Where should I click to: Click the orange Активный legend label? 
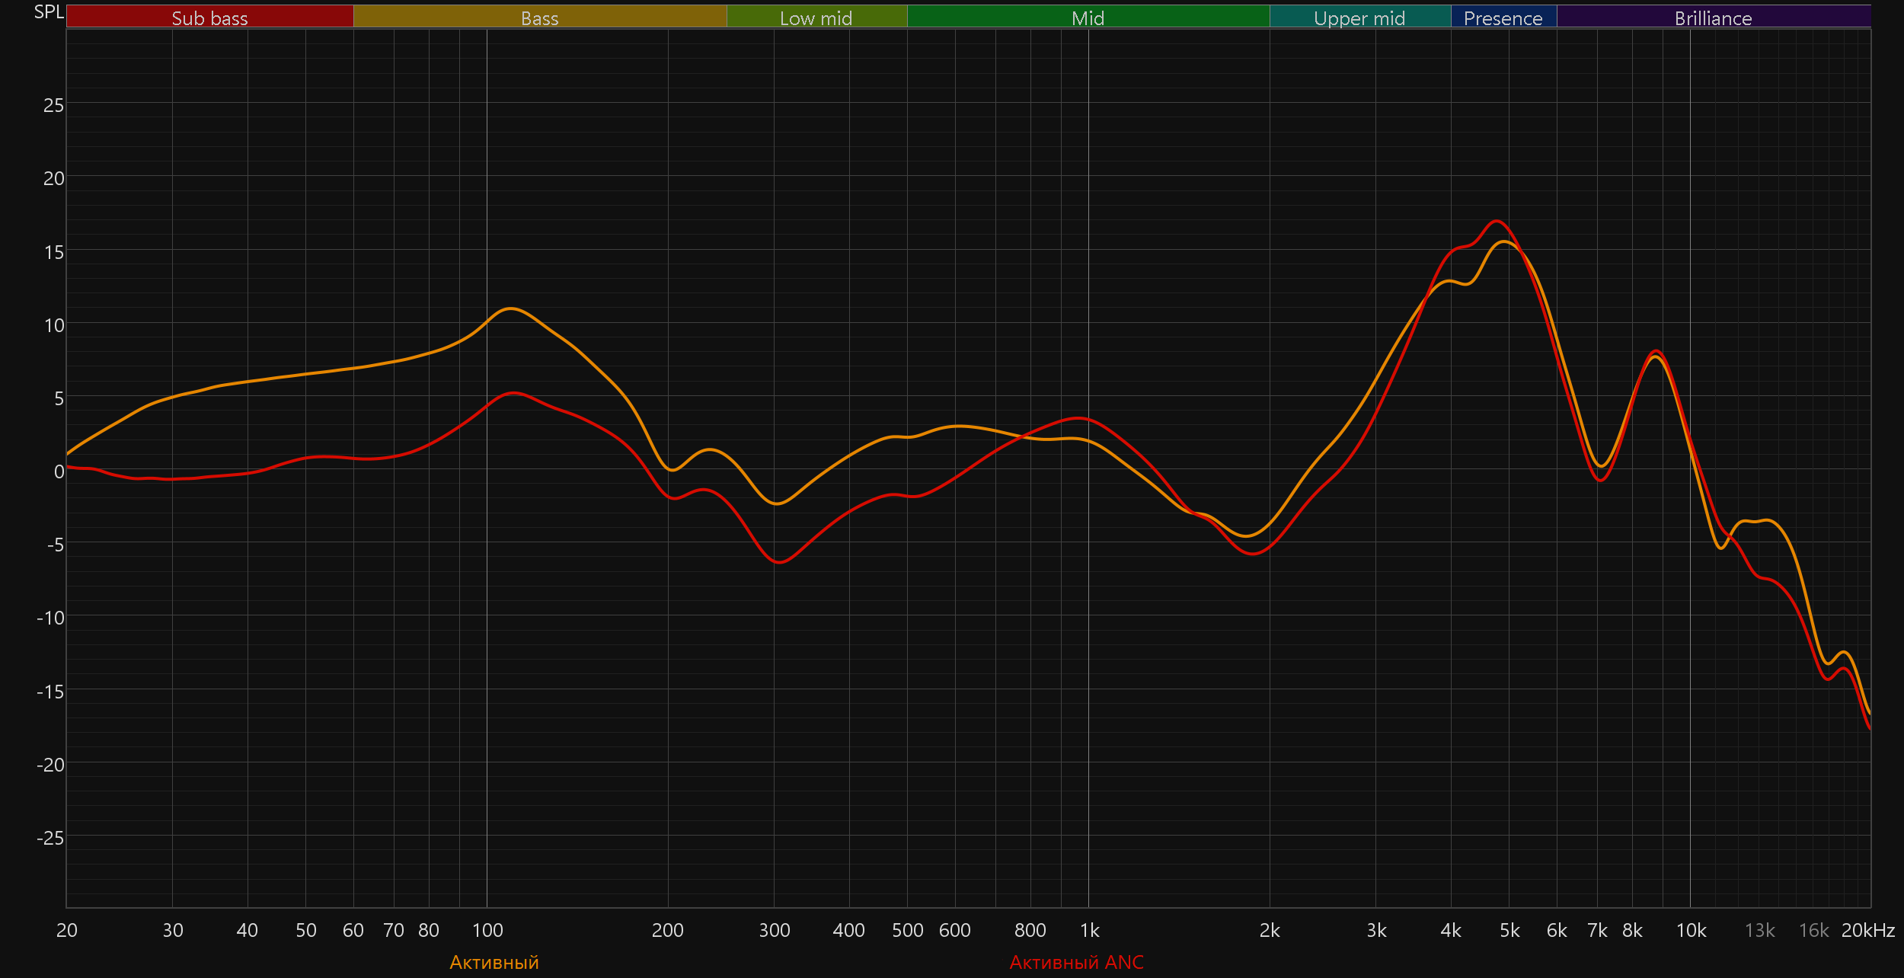pyautogui.click(x=494, y=963)
